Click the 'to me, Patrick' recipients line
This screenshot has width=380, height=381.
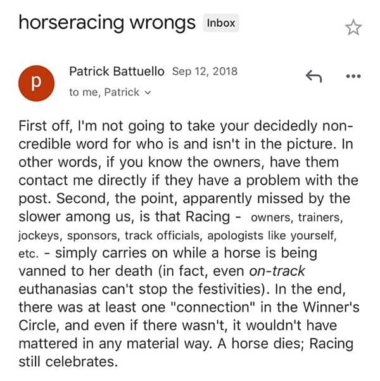[x=104, y=92]
